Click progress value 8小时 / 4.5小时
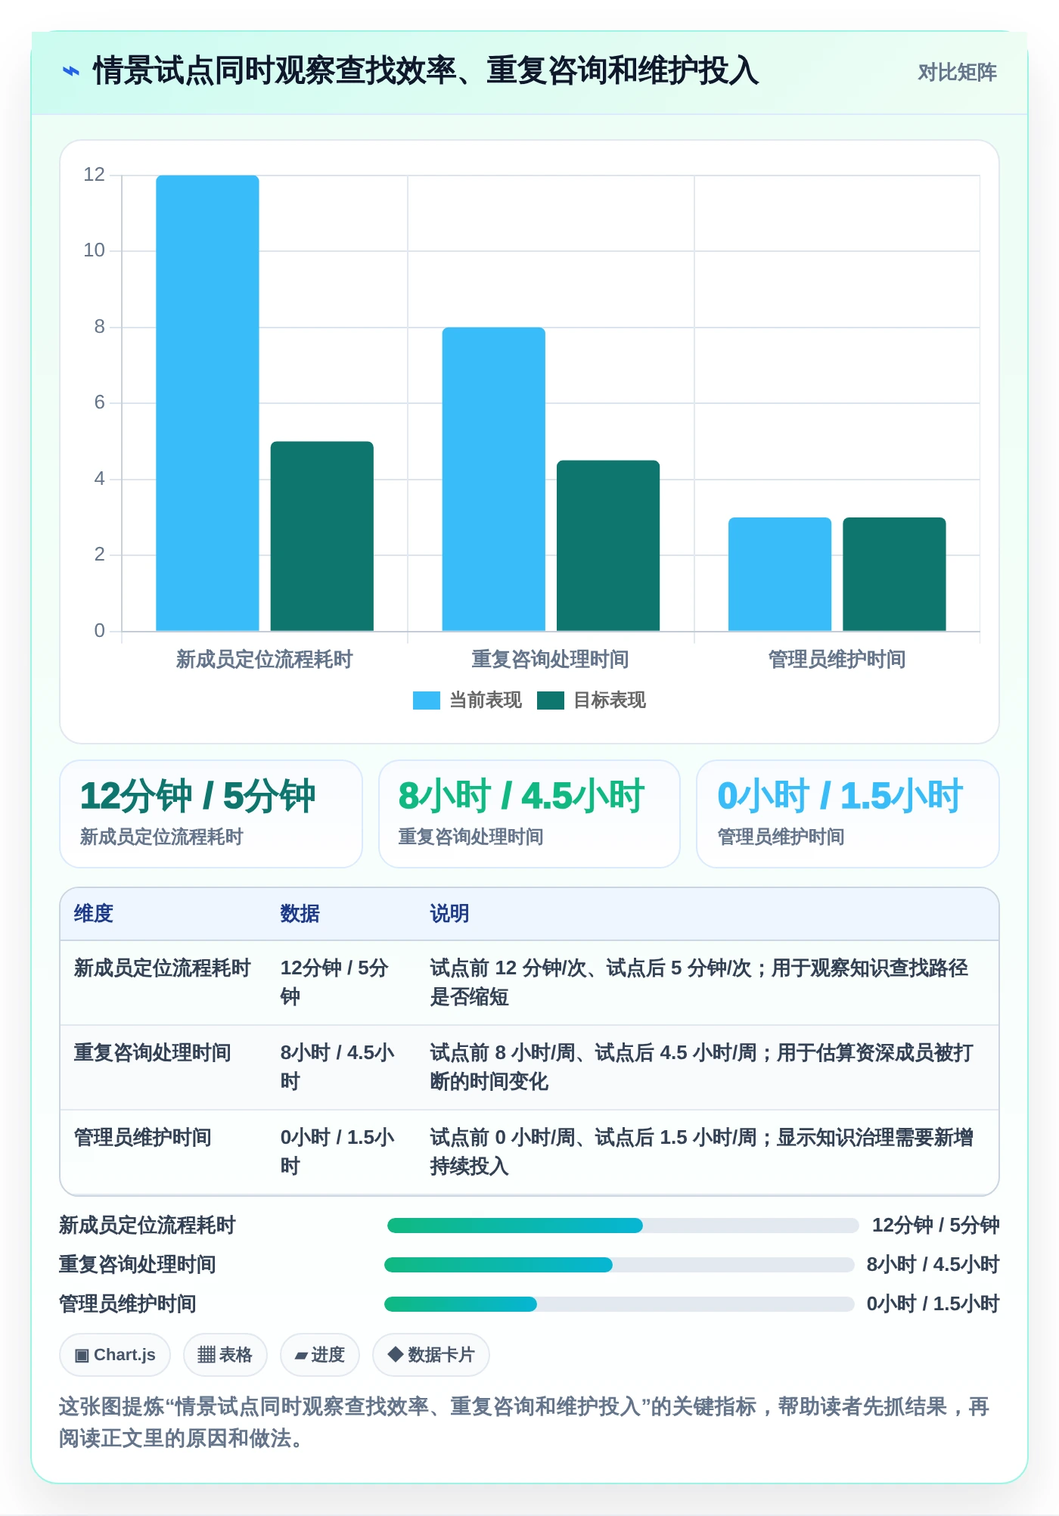 pos(933,1265)
